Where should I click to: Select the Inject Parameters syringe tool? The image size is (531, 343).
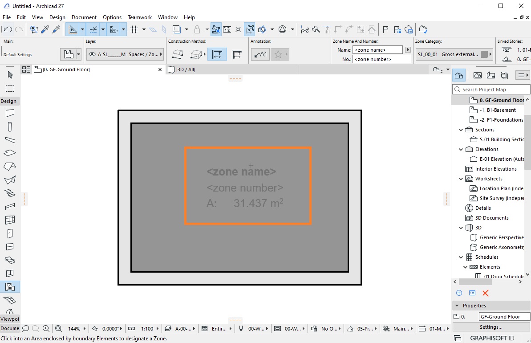(x=56, y=29)
